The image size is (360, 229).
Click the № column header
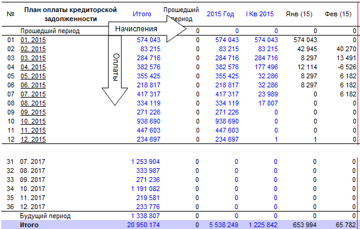(11, 14)
